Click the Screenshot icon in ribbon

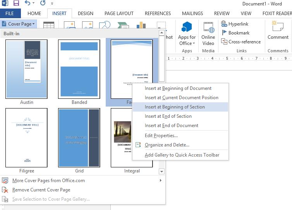click(x=161, y=25)
